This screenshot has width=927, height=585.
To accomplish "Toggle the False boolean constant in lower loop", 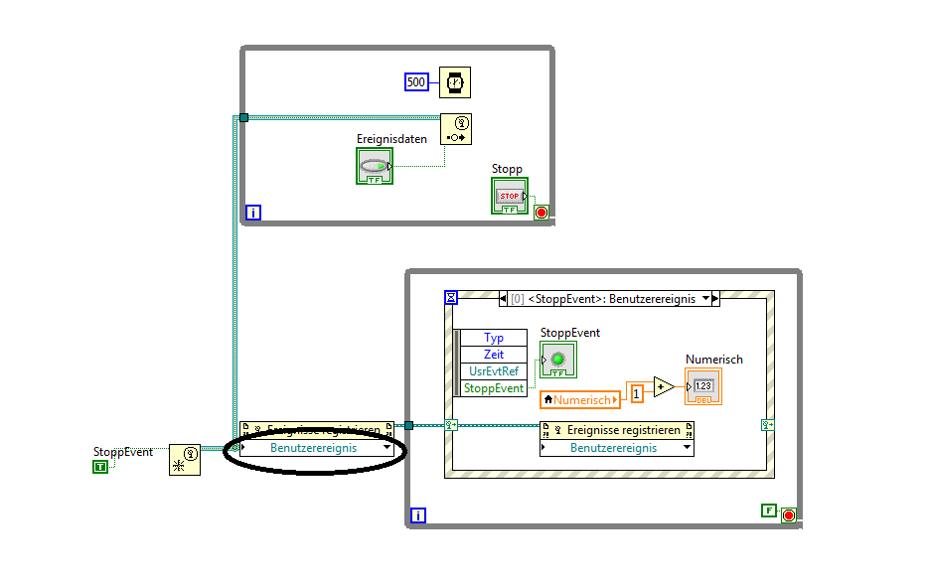I will click(x=769, y=510).
